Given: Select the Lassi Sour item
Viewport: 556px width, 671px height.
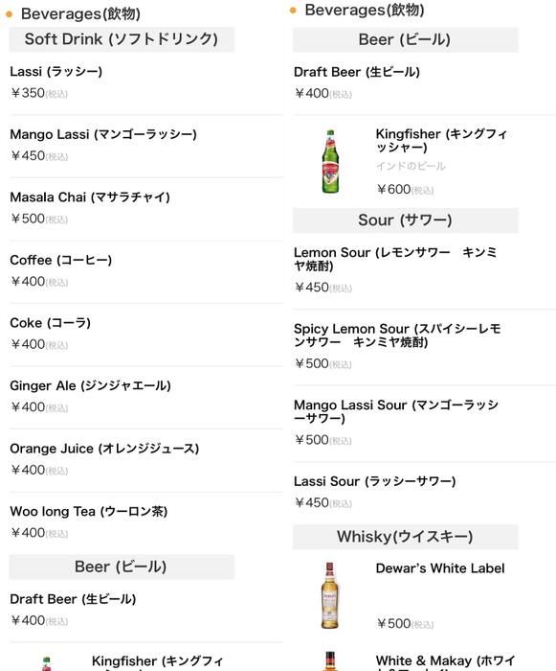Looking at the screenshot, I should click(x=424, y=493).
